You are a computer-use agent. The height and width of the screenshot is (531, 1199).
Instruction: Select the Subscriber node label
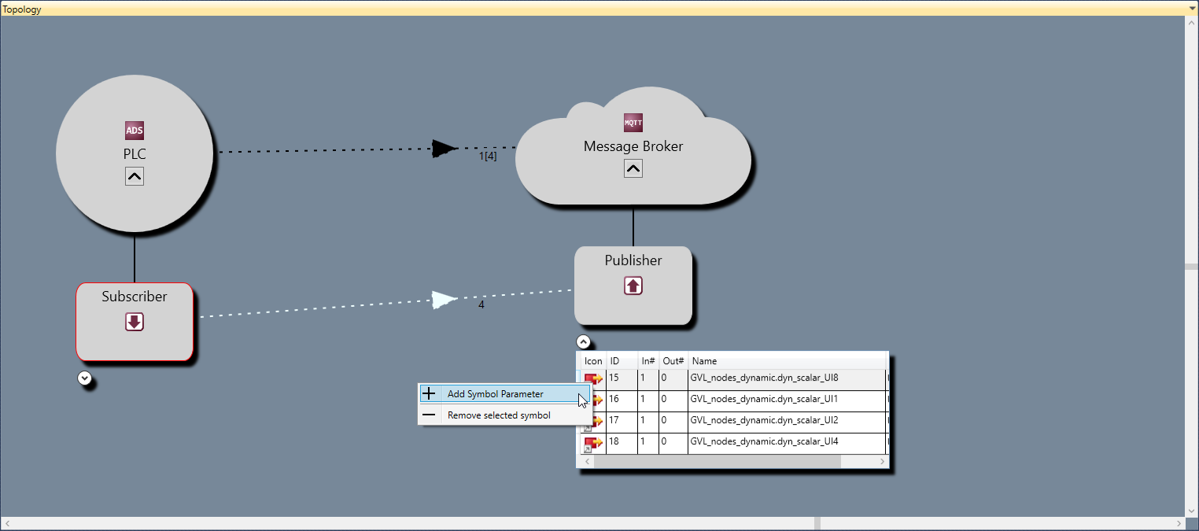[135, 297]
